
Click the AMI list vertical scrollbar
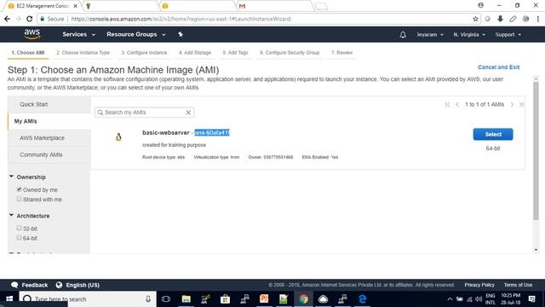tap(536, 150)
